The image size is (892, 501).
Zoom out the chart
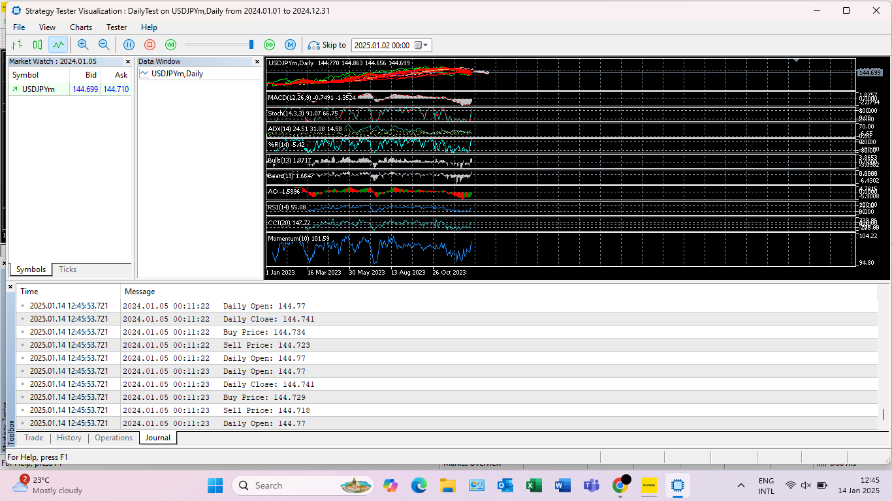click(x=104, y=44)
